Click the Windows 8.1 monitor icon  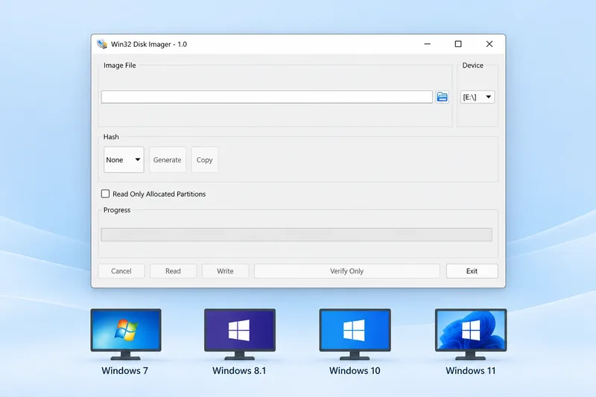pyautogui.click(x=240, y=334)
